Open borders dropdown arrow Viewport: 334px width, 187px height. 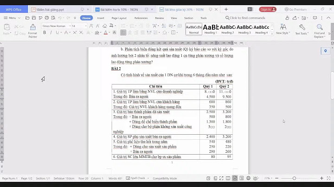point(177,32)
